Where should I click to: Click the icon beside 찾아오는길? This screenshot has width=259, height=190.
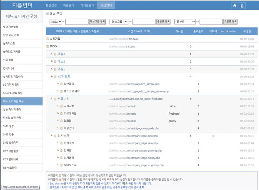pos(61,165)
